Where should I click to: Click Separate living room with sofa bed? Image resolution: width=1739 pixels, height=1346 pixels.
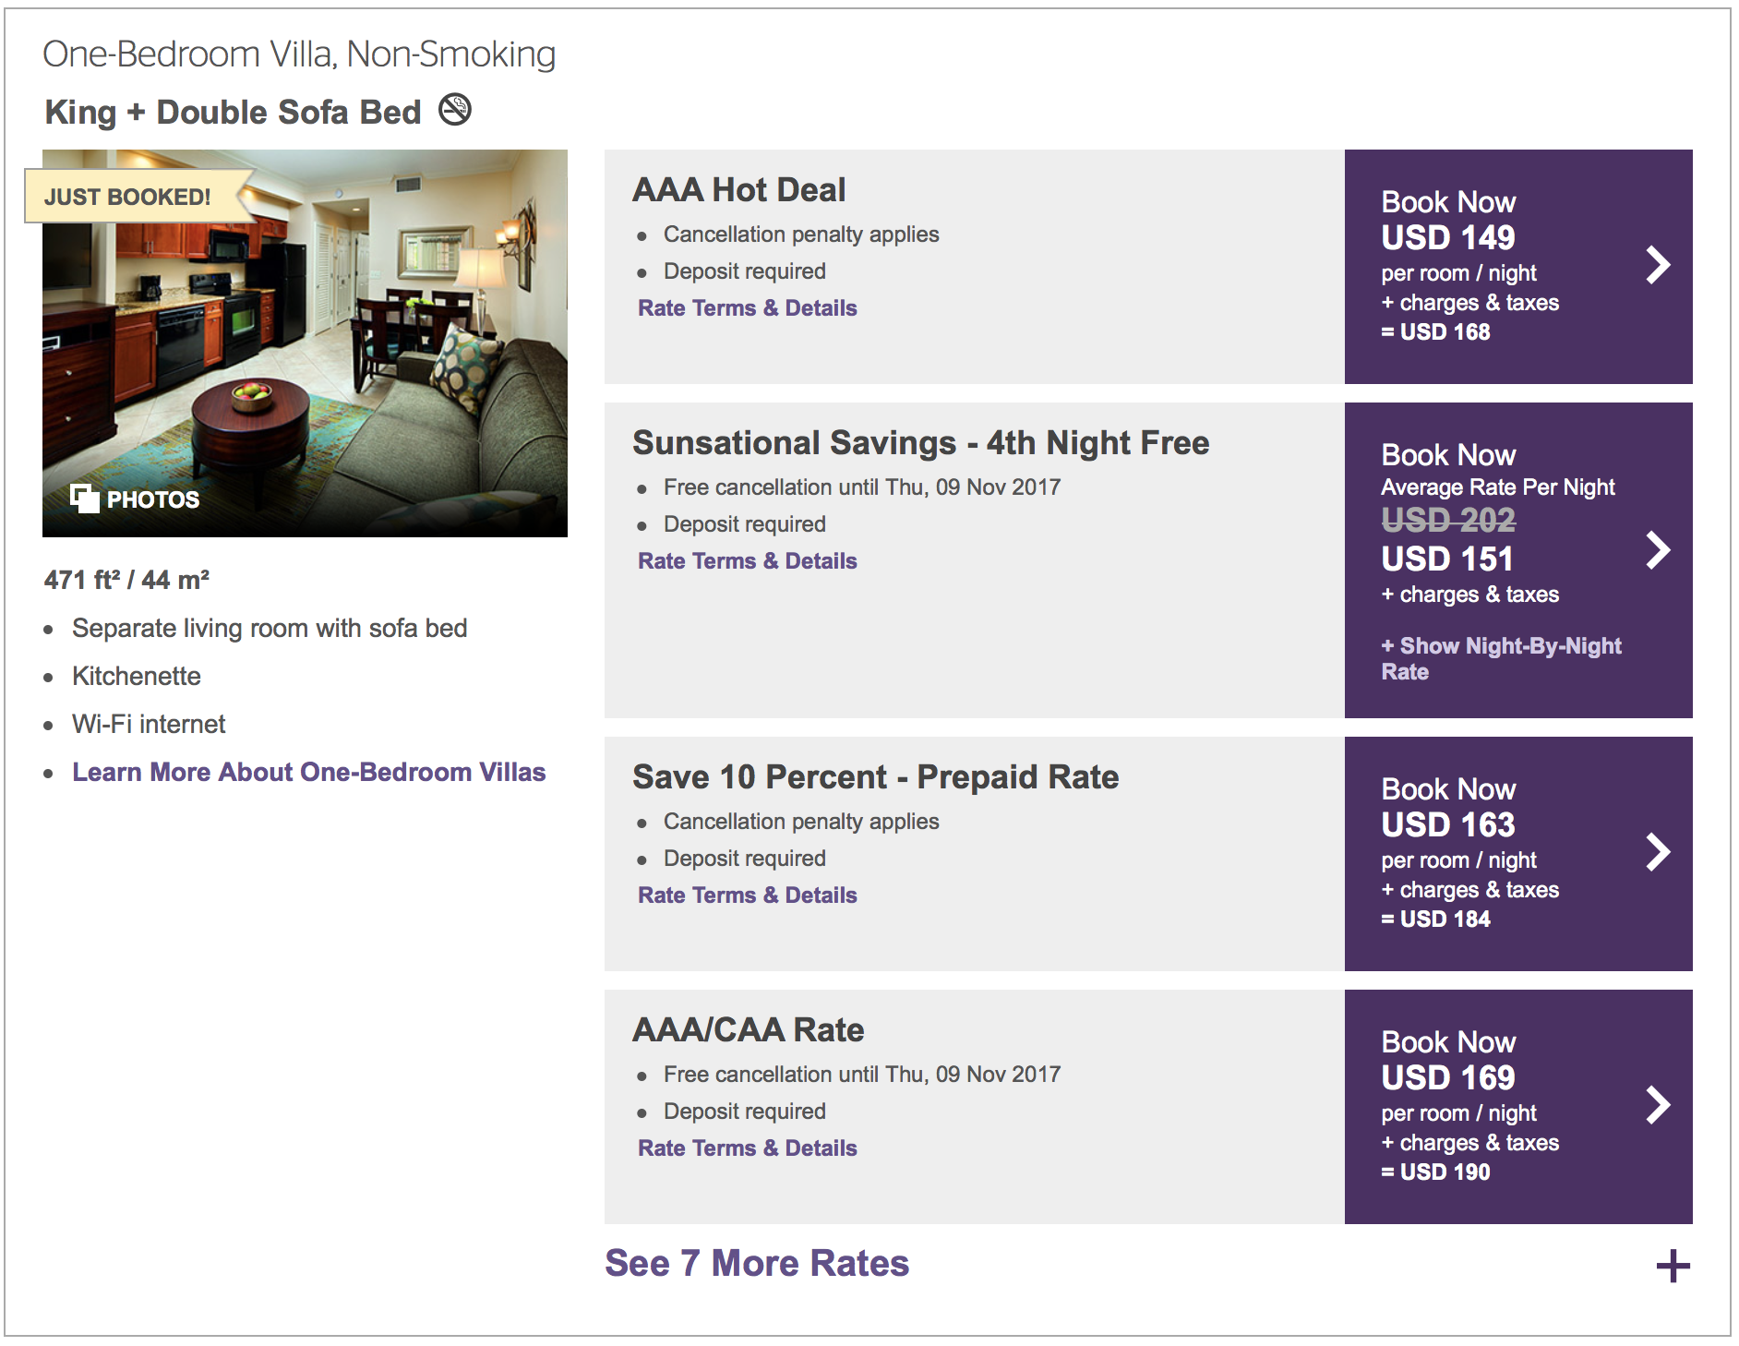[270, 628]
